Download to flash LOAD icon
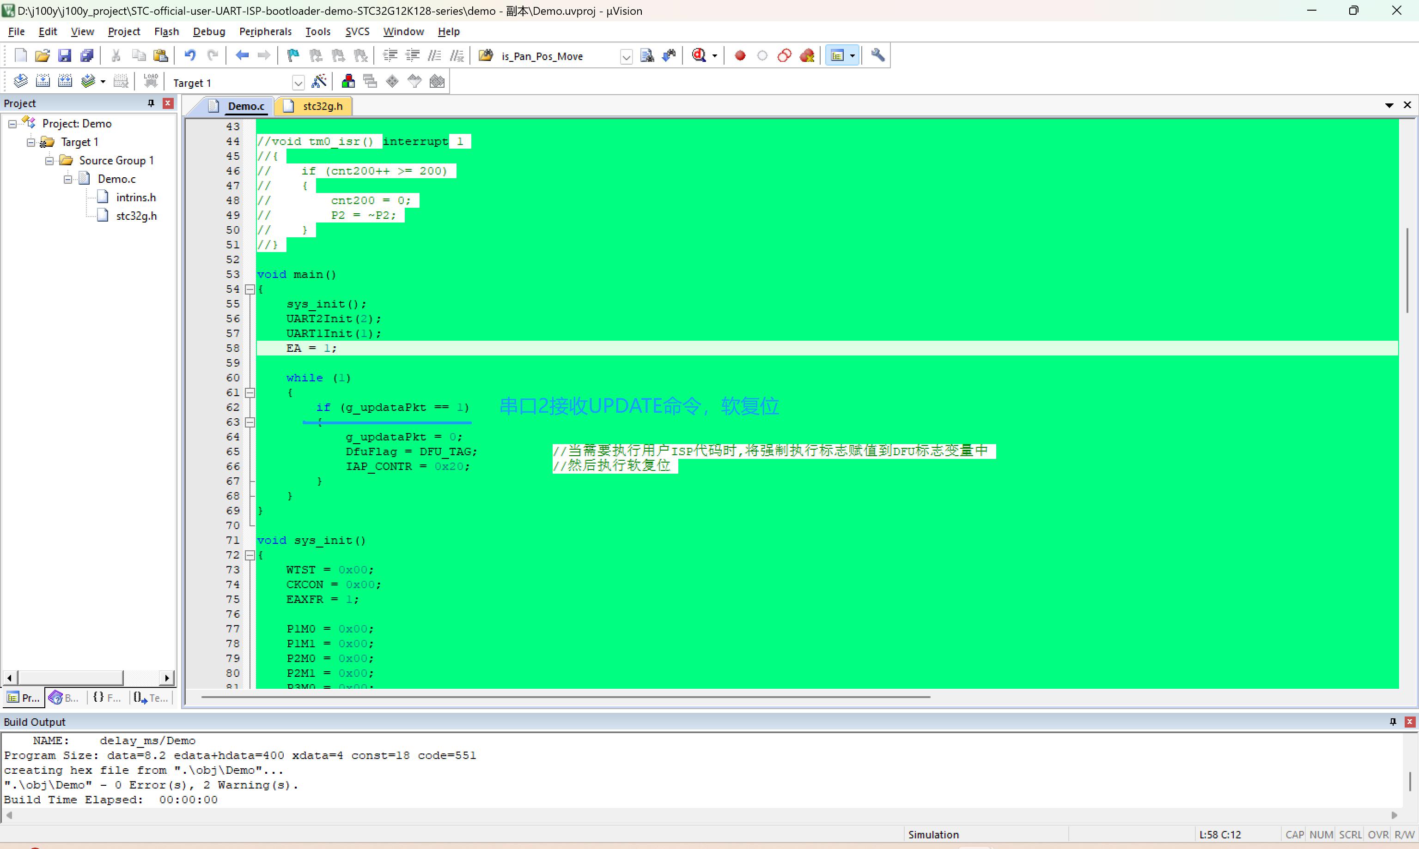1419x849 pixels. 151,81
